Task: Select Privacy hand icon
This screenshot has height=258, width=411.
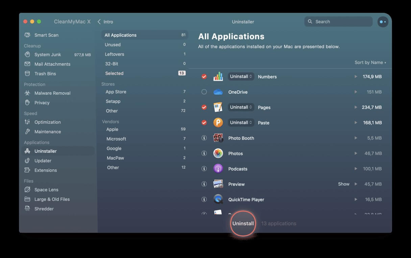Action: point(27,103)
